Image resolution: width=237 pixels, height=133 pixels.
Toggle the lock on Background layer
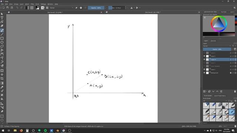pos(231,73)
